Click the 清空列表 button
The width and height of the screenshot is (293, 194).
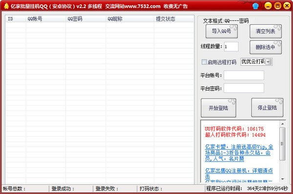click(x=266, y=31)
